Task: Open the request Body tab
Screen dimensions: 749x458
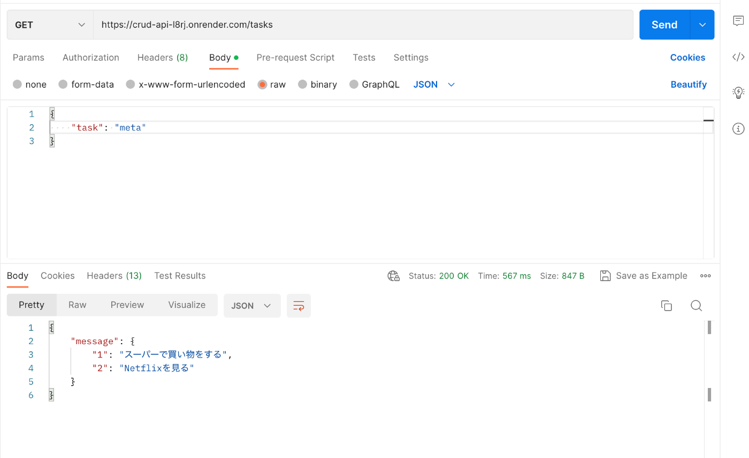Action: (x=224, y=58)
